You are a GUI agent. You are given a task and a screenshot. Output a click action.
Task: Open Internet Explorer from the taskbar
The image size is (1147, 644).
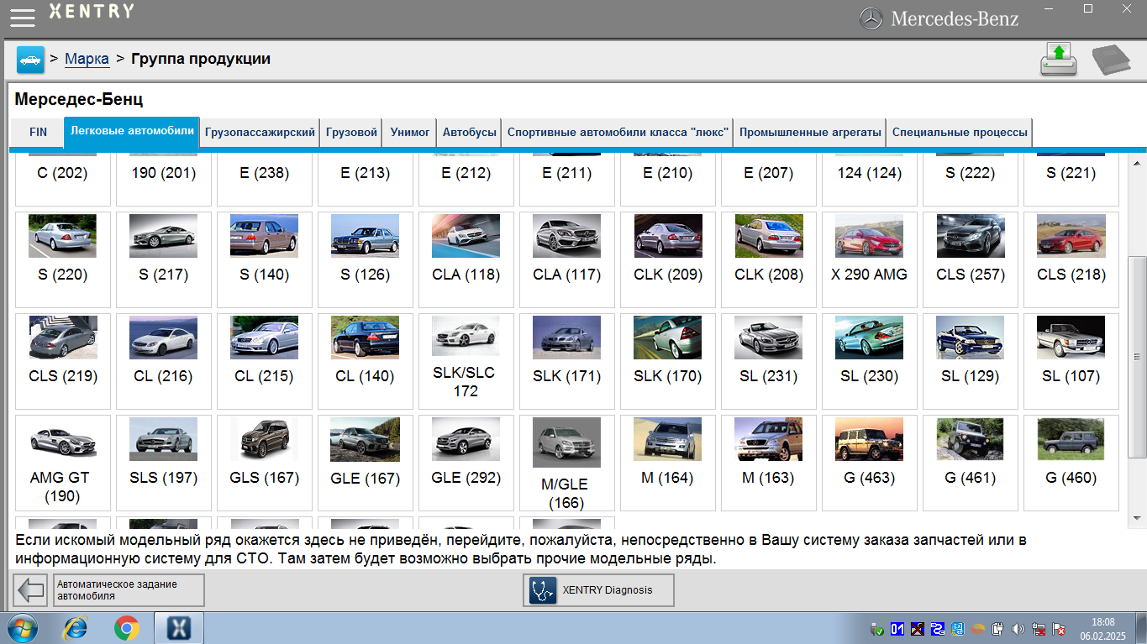(x=76, y=628)
